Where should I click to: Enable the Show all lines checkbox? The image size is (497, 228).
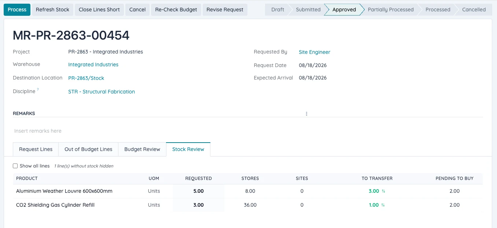click(15, 166)
